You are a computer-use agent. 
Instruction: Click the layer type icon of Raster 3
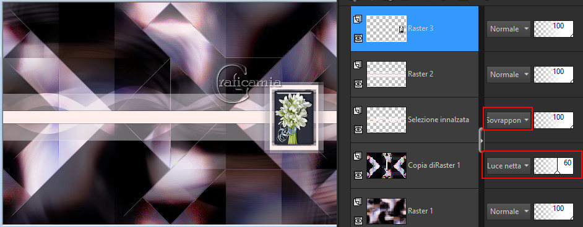point(358,19)
